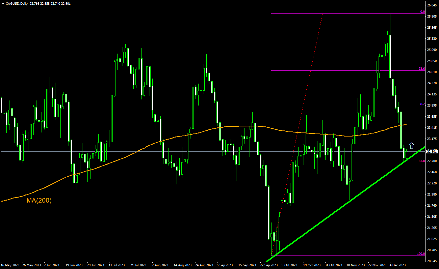Click the current price tag 22.901

(x=432, y=152)
